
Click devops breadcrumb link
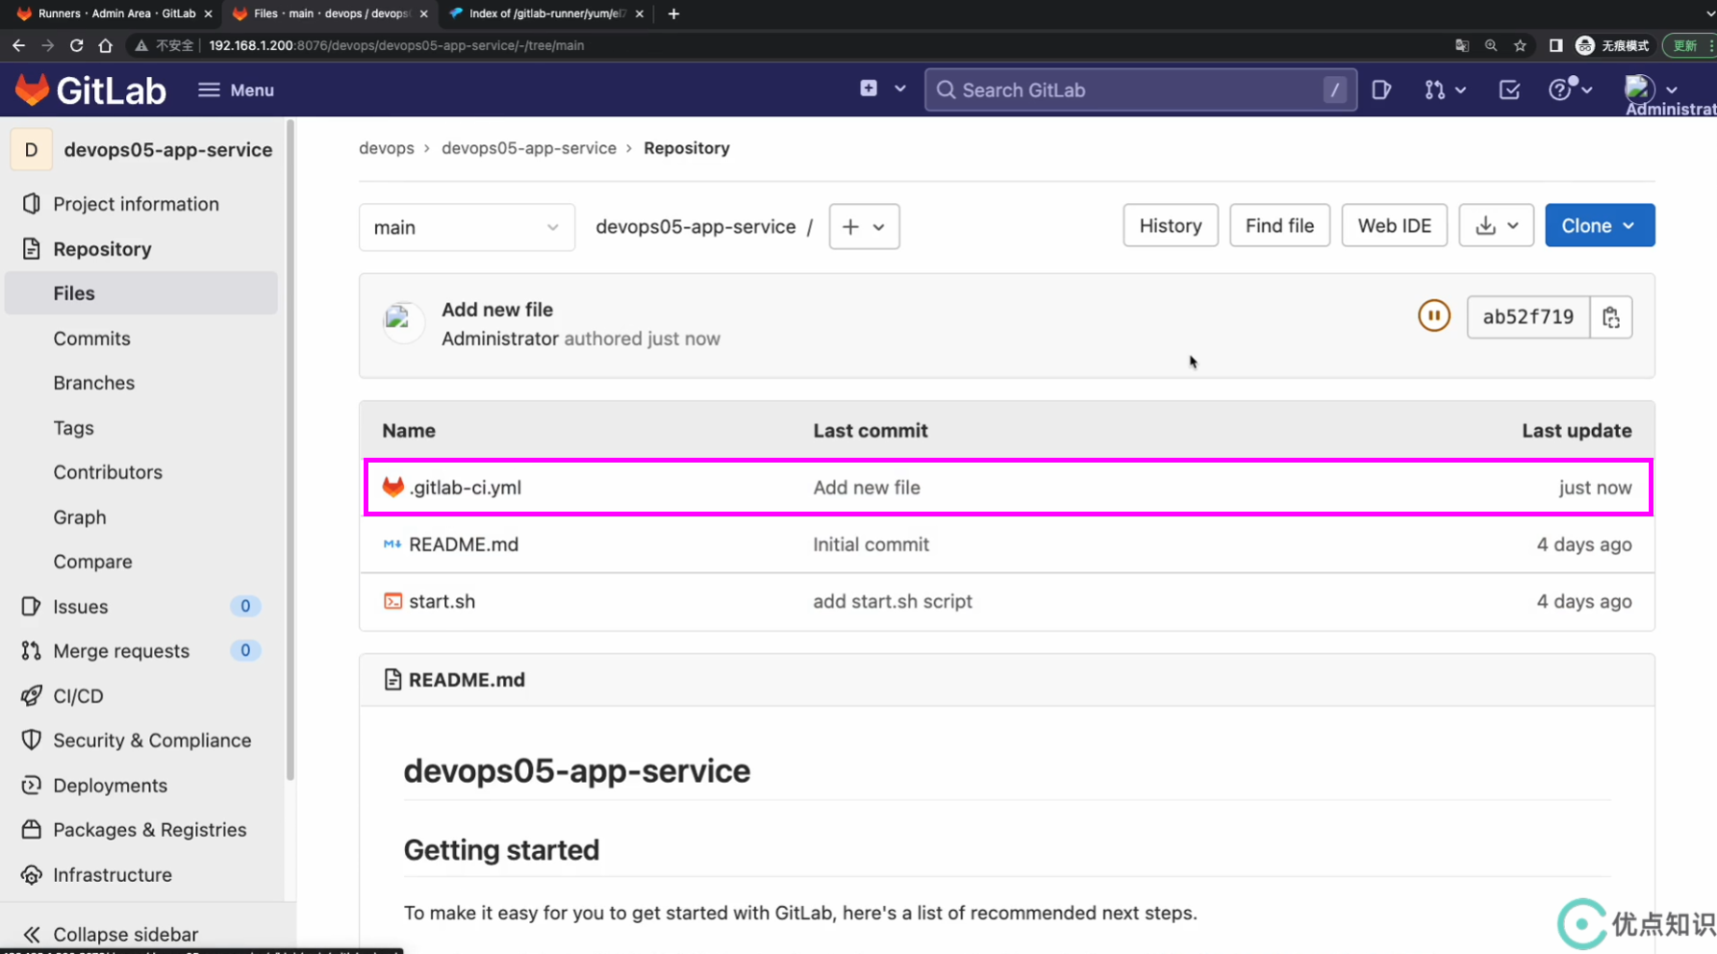pos(386,148)
